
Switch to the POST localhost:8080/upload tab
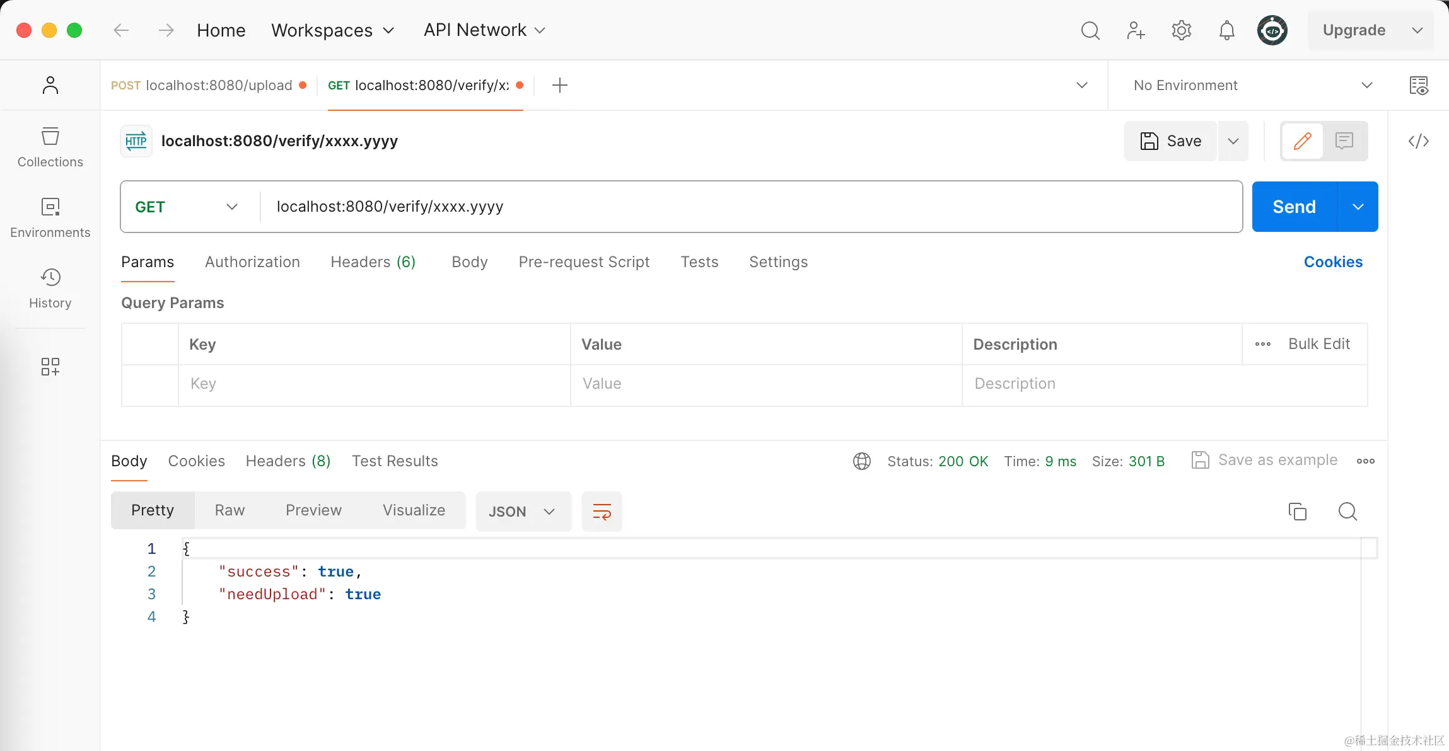209,85
